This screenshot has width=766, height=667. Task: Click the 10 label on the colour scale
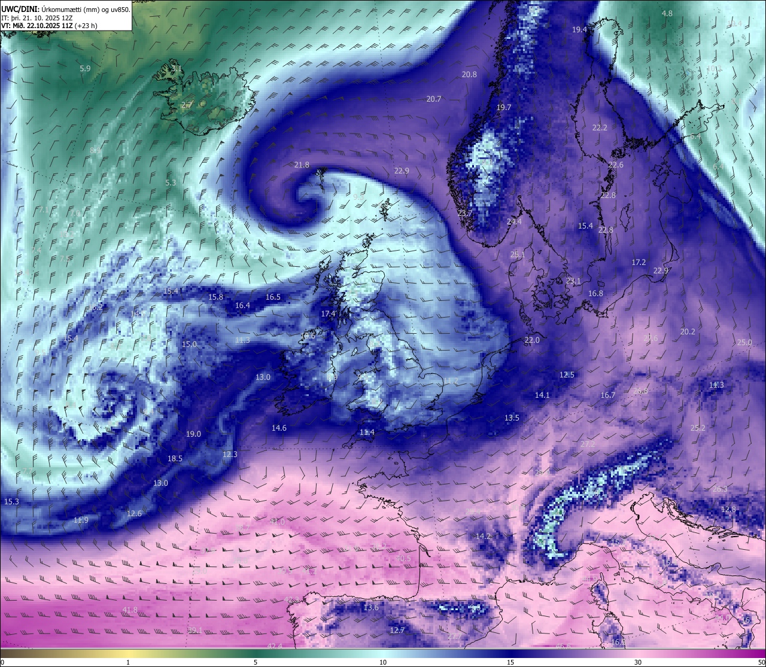(x=383, y=662)
